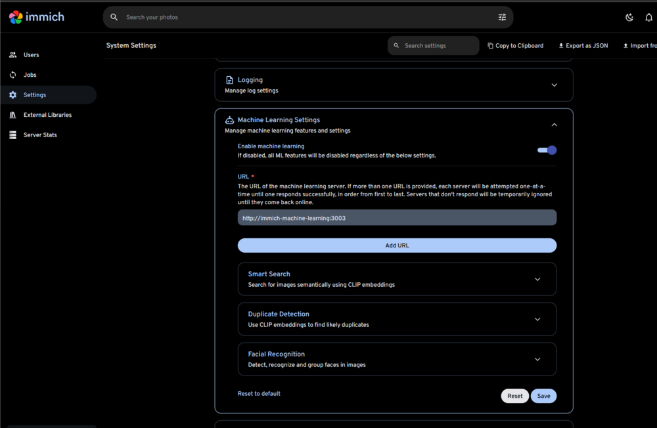The height and width of the screenshot is (428, 657).
Task: Expand the Smart Search panel
Action: click(x=537, y=280)
